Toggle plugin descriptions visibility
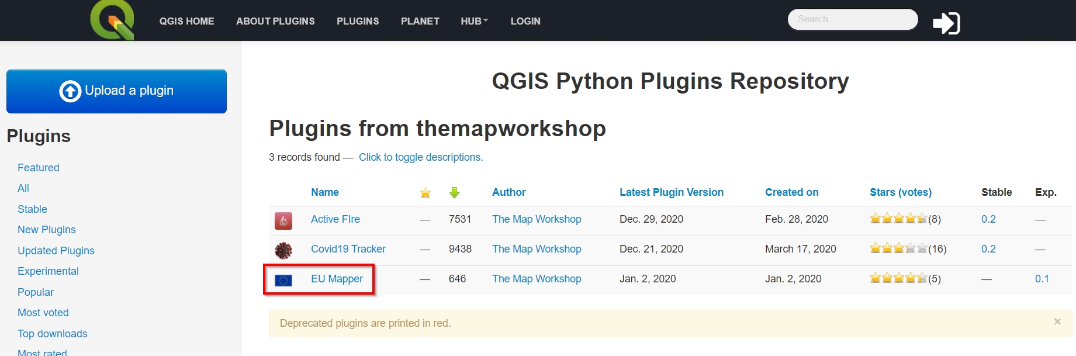The height and width of the screenshot is (356, 1076). coord(420,157)
